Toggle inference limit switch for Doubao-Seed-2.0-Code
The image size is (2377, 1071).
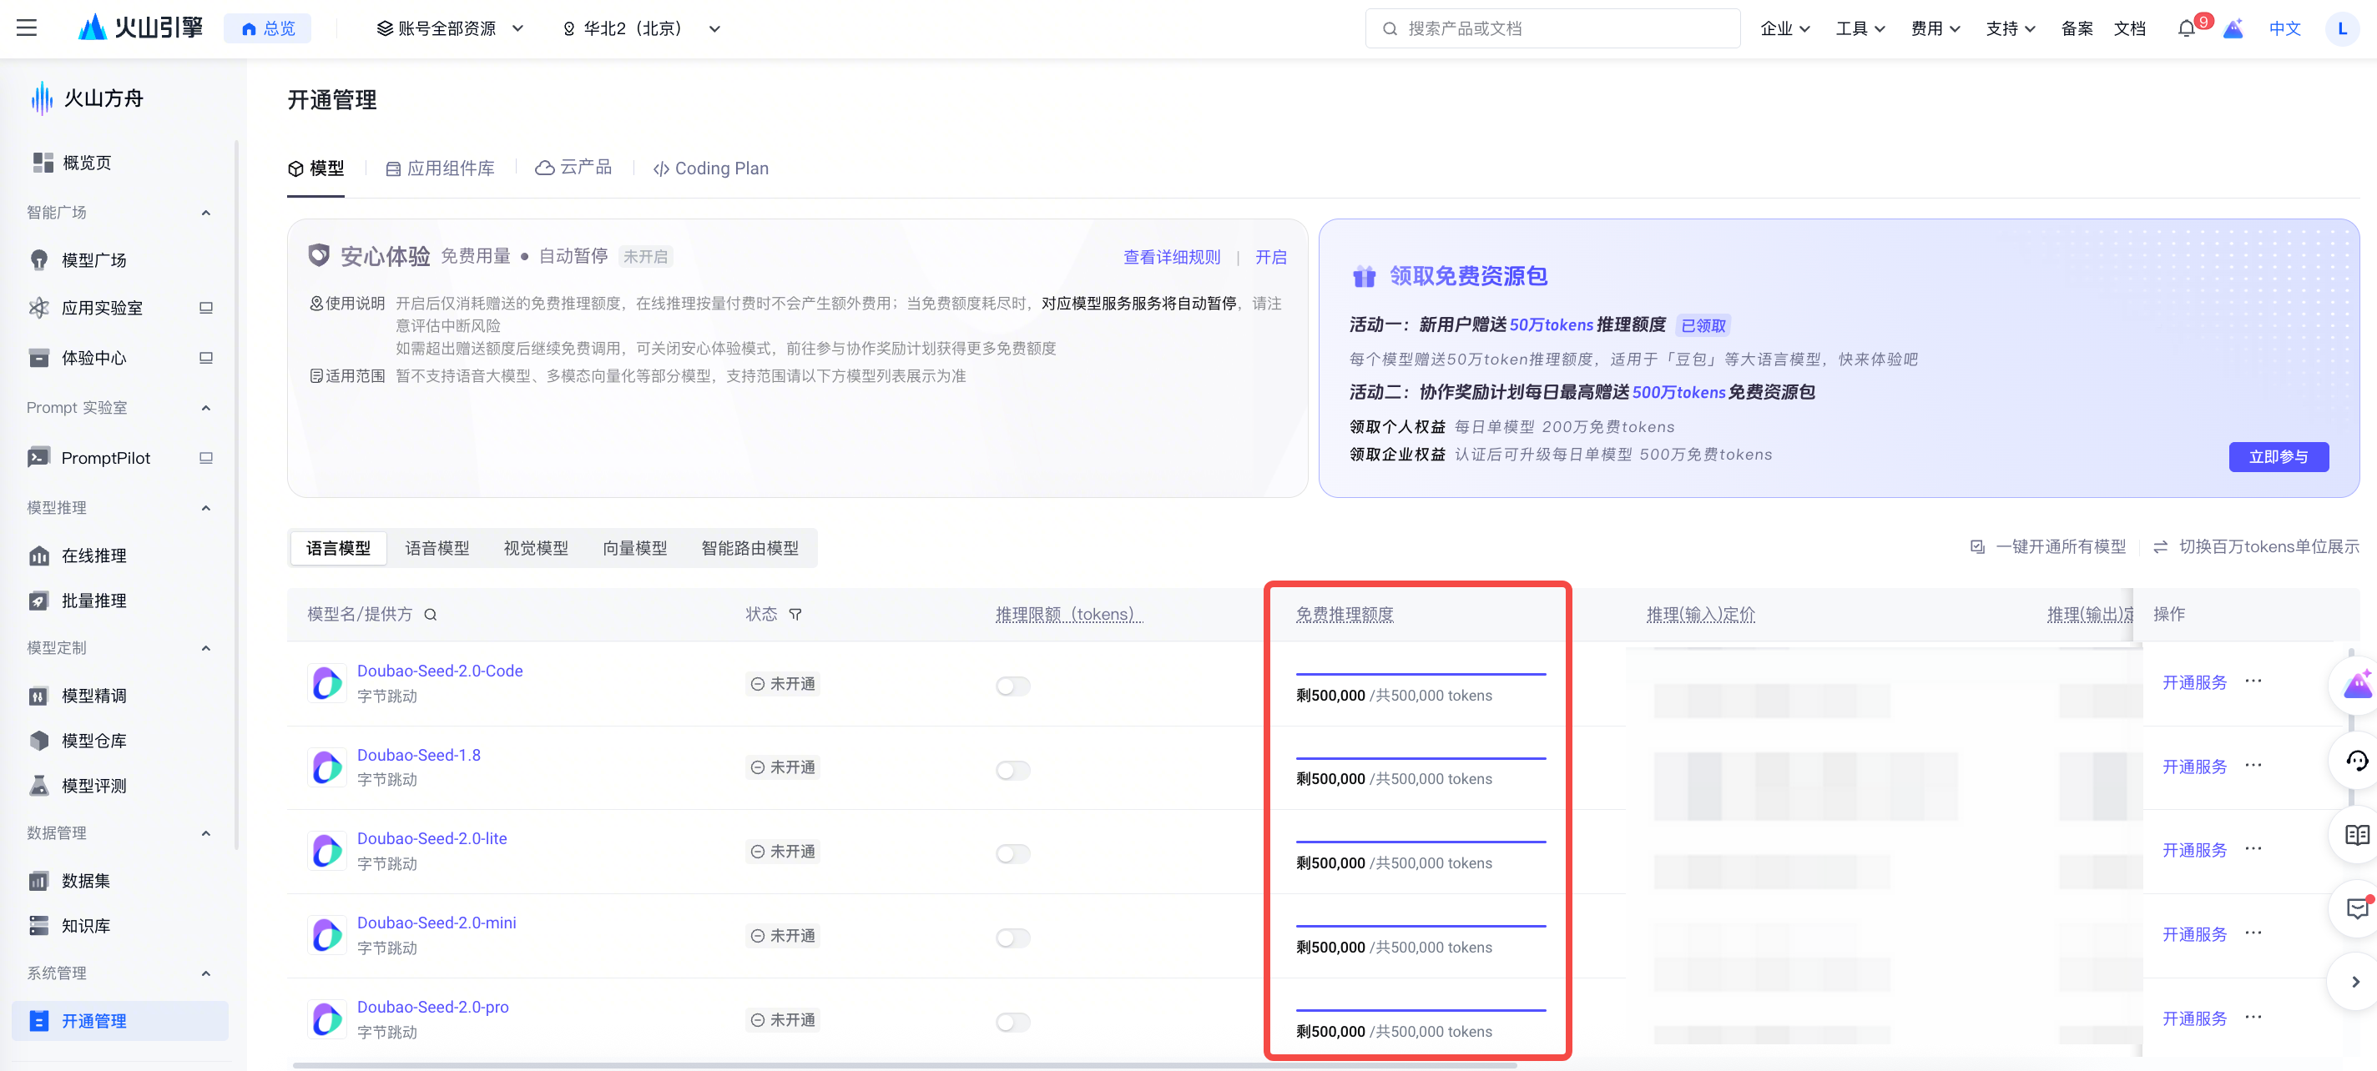point(1012,686)
